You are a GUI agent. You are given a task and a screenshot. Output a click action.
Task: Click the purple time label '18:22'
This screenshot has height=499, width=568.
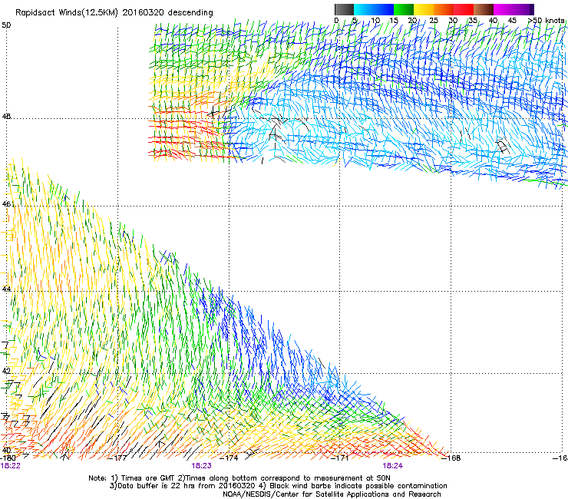[10, 466]
